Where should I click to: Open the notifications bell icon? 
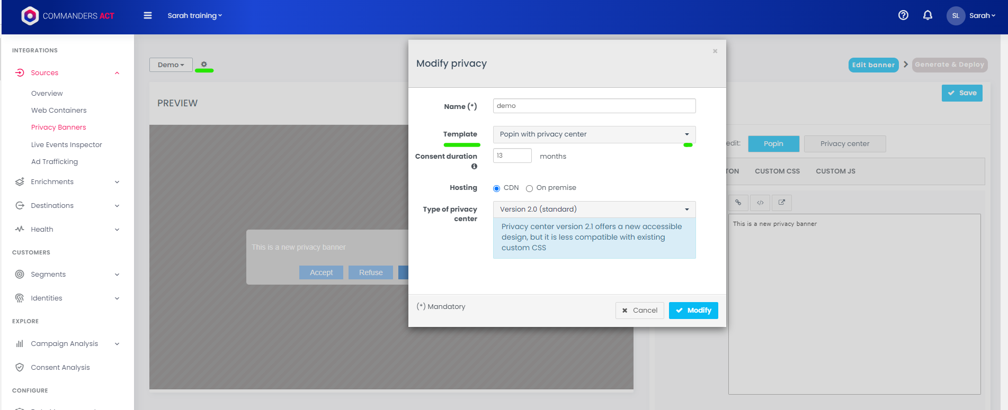[927, 15]
